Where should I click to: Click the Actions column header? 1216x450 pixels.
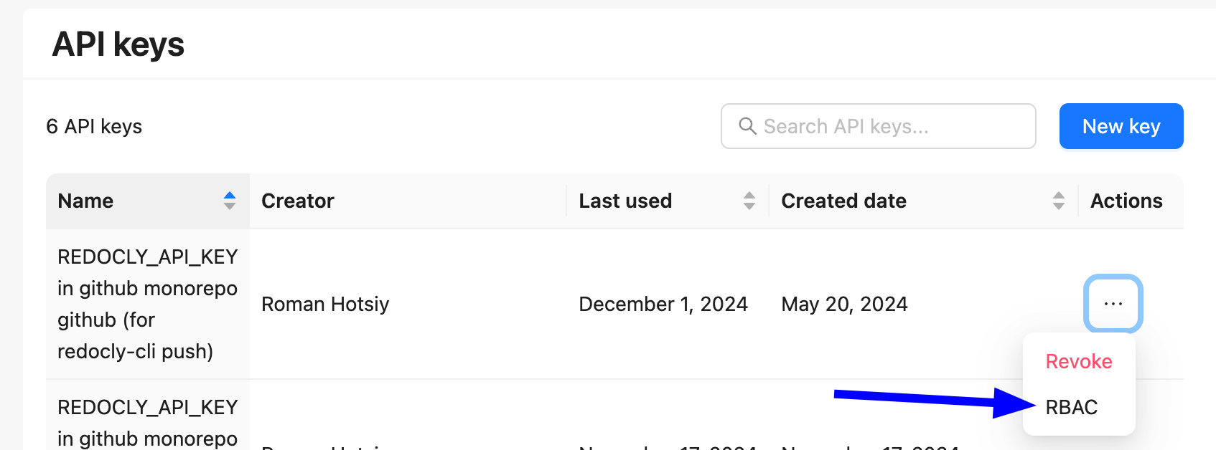(x=1126, y=201)
